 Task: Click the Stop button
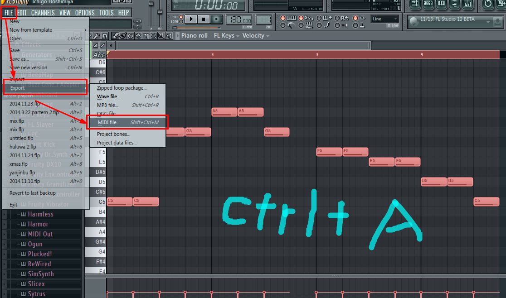pos(204,19)
